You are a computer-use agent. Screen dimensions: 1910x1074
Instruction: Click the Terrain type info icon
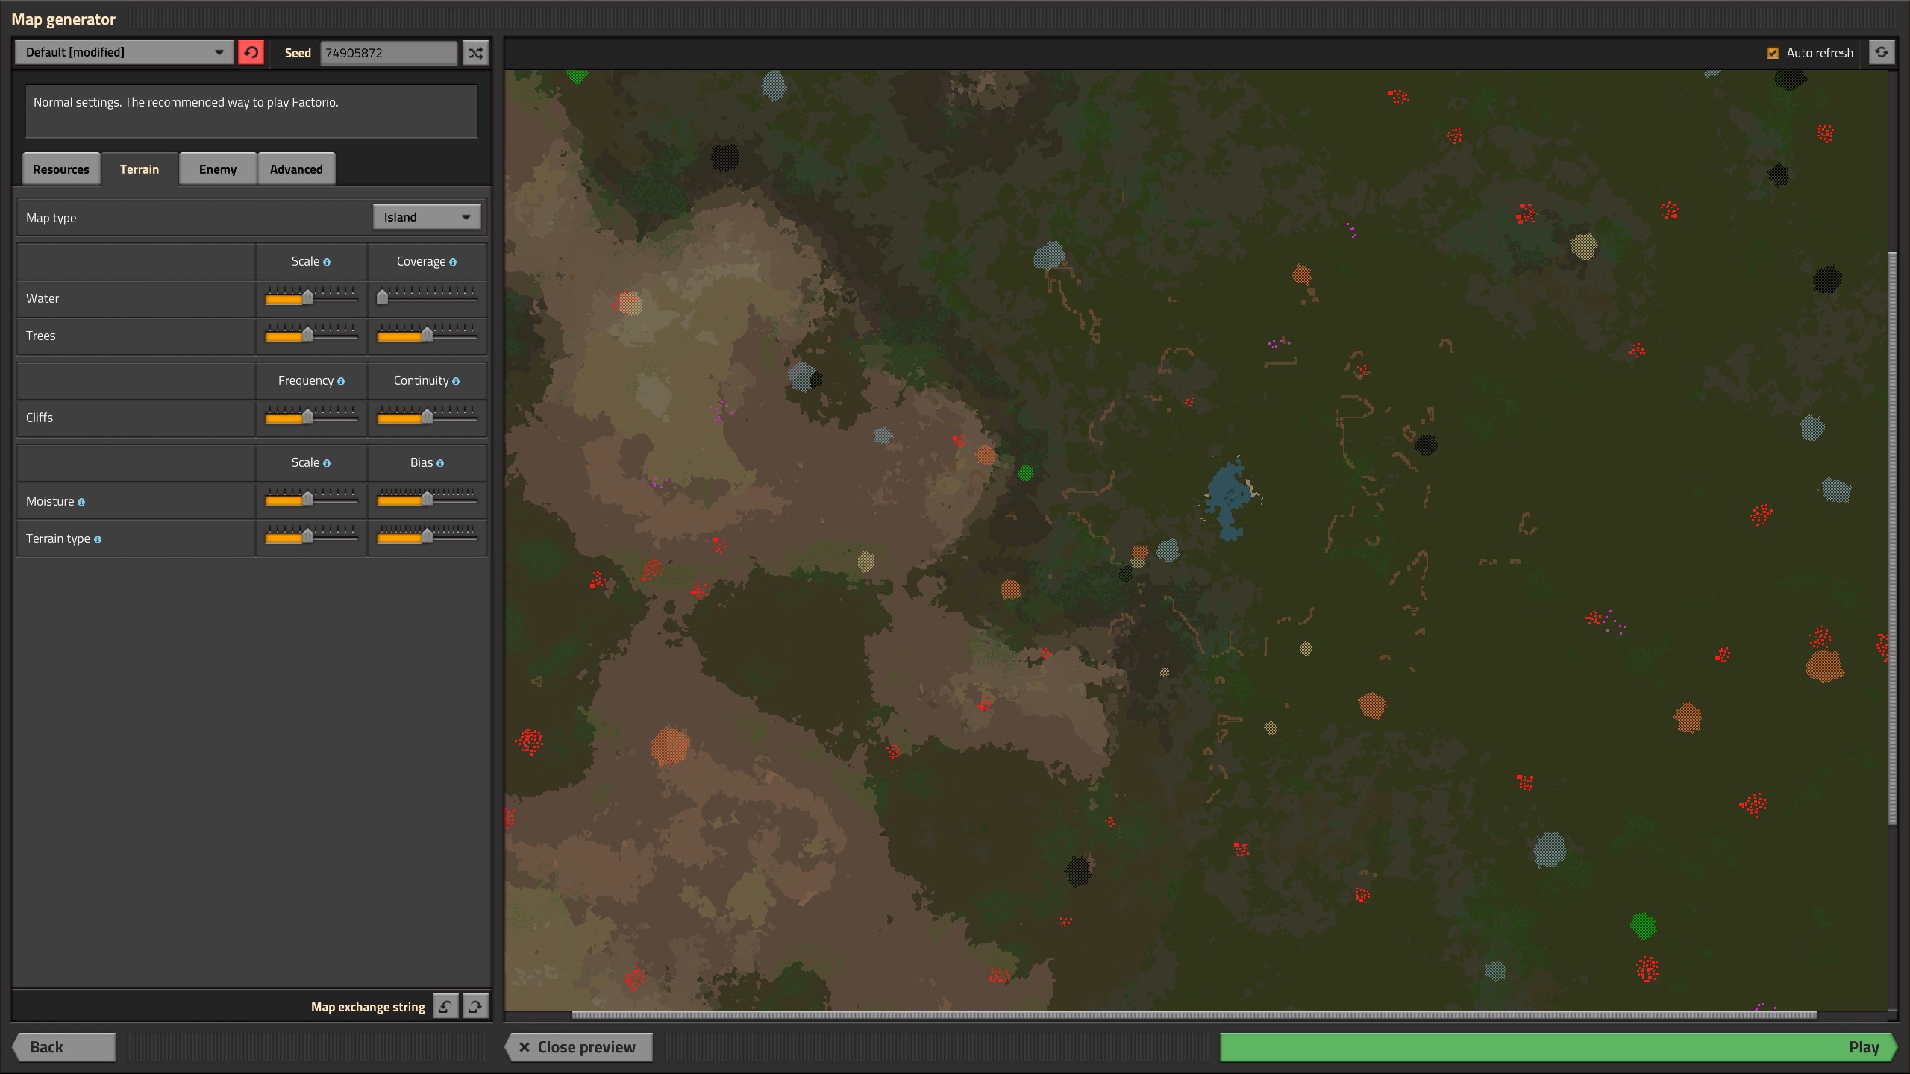tap(98, 539)
